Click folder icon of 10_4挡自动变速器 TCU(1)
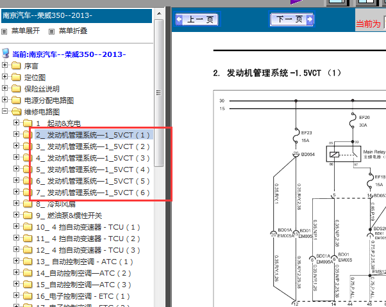This screenshot has width=386, height=307. coord(28,226)
